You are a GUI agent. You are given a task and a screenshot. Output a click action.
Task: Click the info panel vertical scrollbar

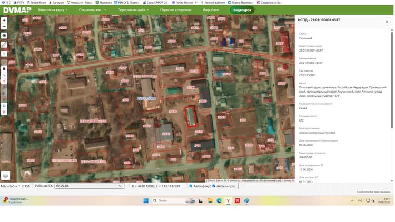pos(392,79)
